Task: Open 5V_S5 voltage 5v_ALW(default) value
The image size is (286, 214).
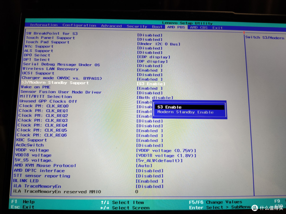Action: 159,161
